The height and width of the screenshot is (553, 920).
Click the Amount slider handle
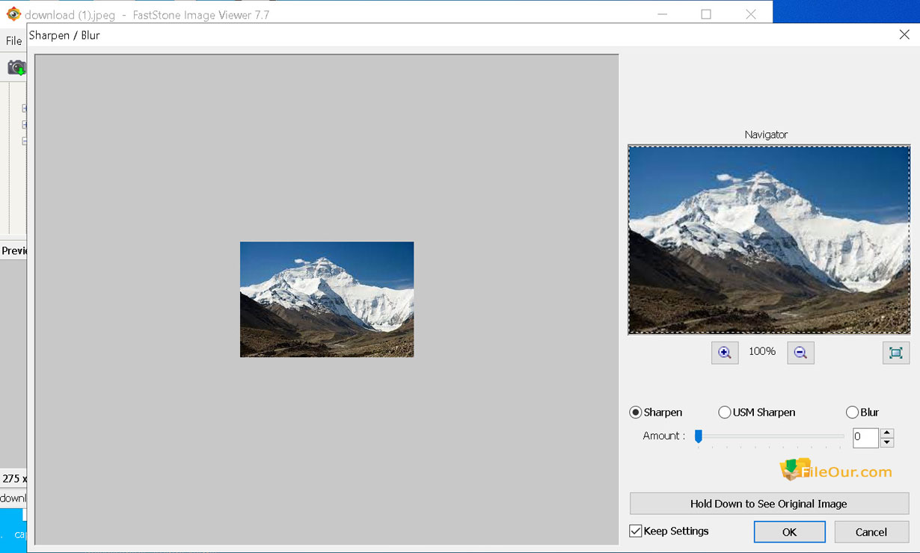[x=699, y=436]
